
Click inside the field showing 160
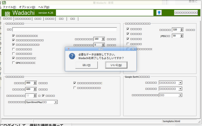tap(98, 39)
